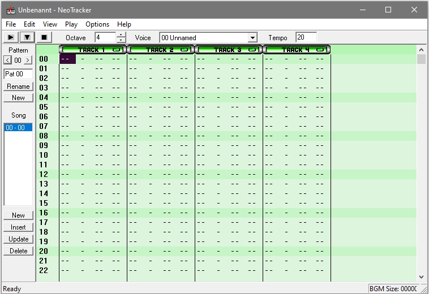
Task: Click the Rename pattern button
Action: point(18,87)
